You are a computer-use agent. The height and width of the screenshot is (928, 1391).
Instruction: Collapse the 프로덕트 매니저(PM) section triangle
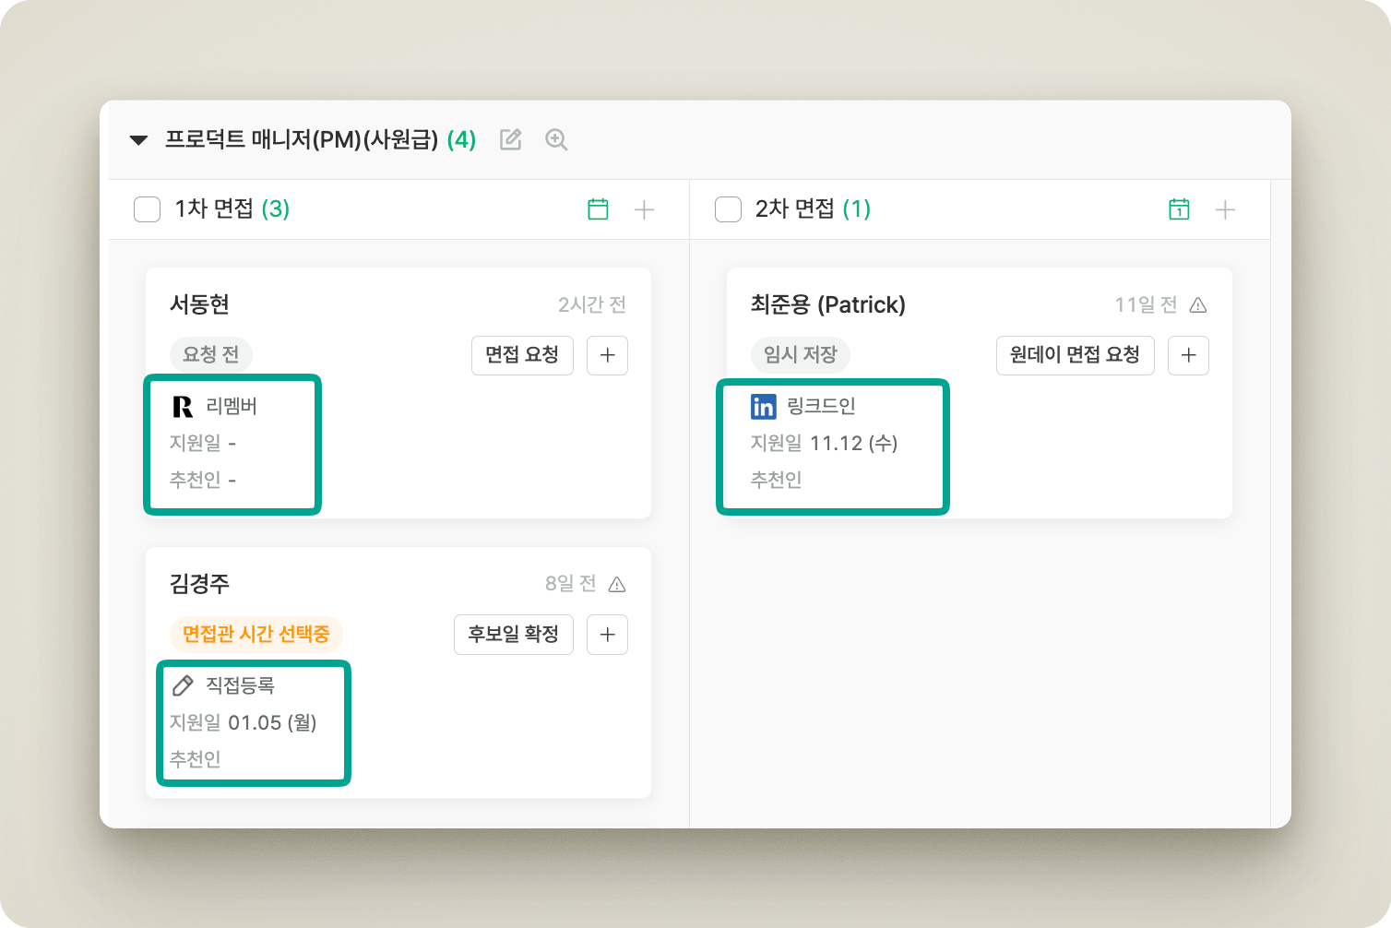coord(138,140)
